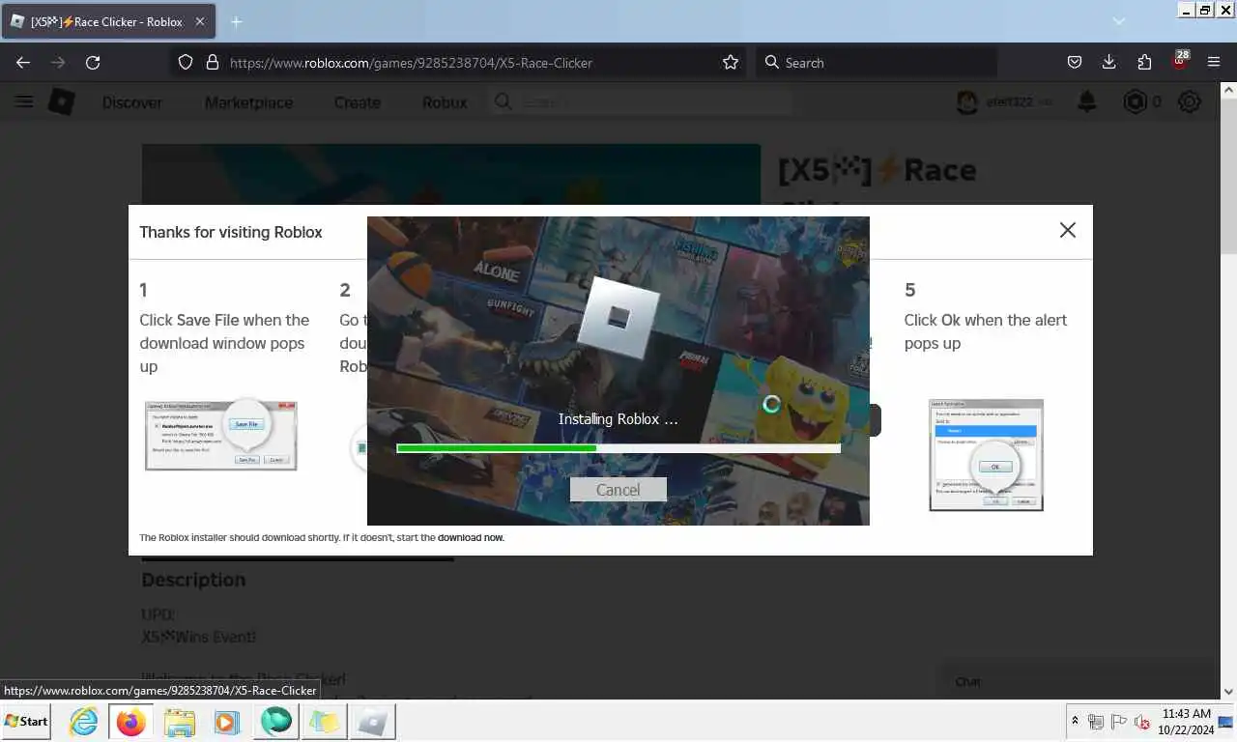This screenshot has width=1237, height=742.
Task: Open the Roblox Create page
Action: tap(357, 102)
